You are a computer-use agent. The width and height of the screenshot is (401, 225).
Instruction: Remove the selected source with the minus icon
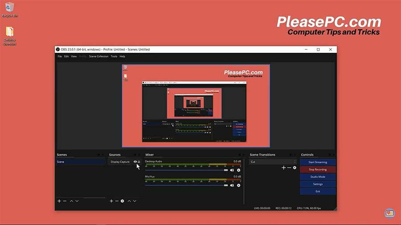tap(117, 201)
